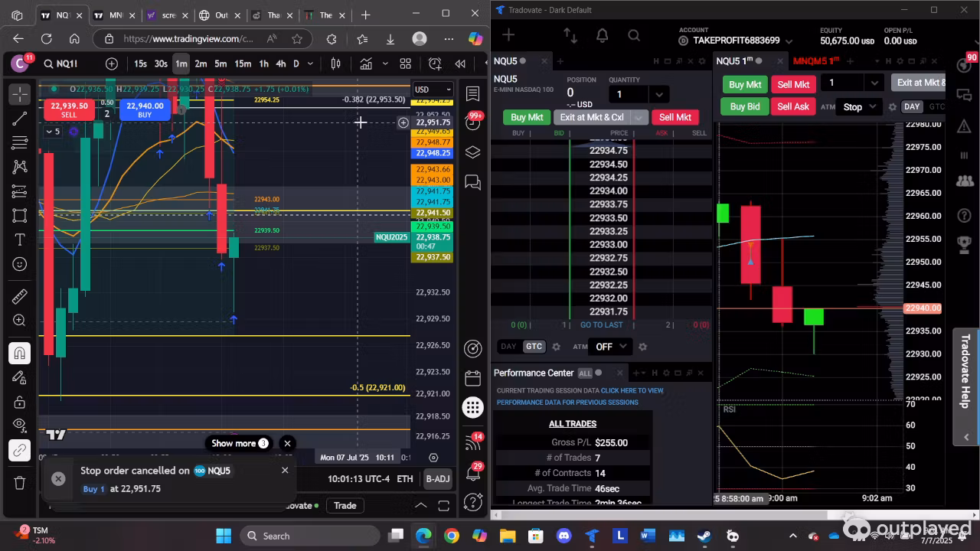
Task: Open the forecasting and measurement tools
Action: click(x=20, y=191)
